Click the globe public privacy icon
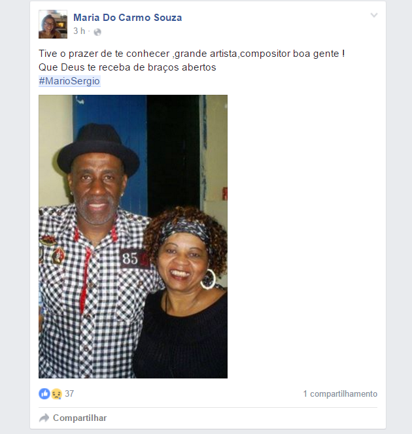This screenshot has height=434, width=412. pyautogui.click(x=97, y=32)
